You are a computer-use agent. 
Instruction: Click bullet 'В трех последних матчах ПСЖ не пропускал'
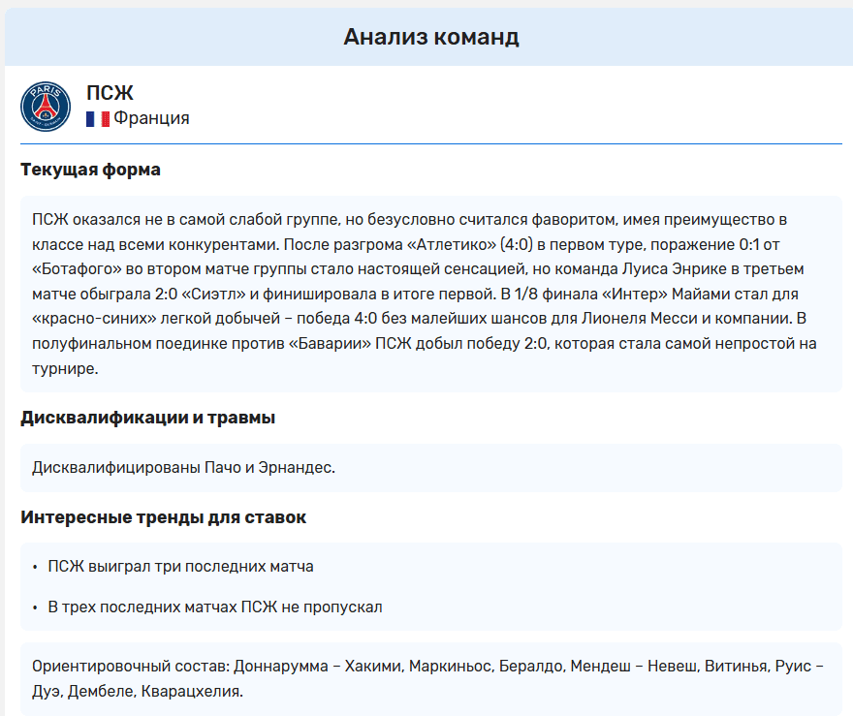pyautogui.click(x=215, y=607)
